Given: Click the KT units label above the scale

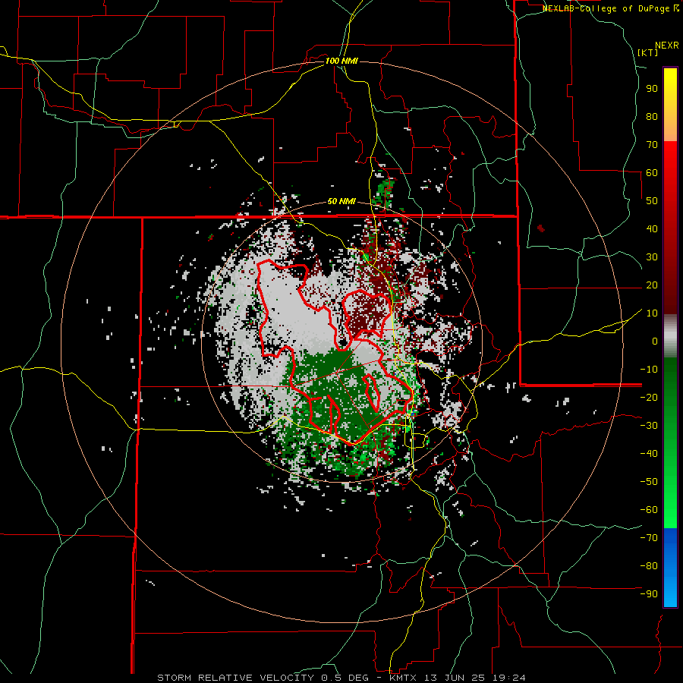Looking at the screenshot, I should point(648,52).
